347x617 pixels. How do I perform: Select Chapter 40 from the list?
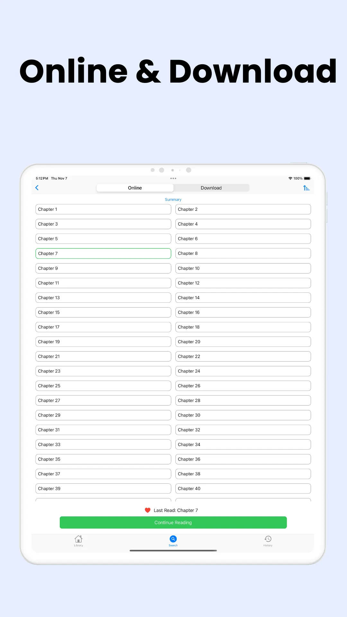(243, 488)
